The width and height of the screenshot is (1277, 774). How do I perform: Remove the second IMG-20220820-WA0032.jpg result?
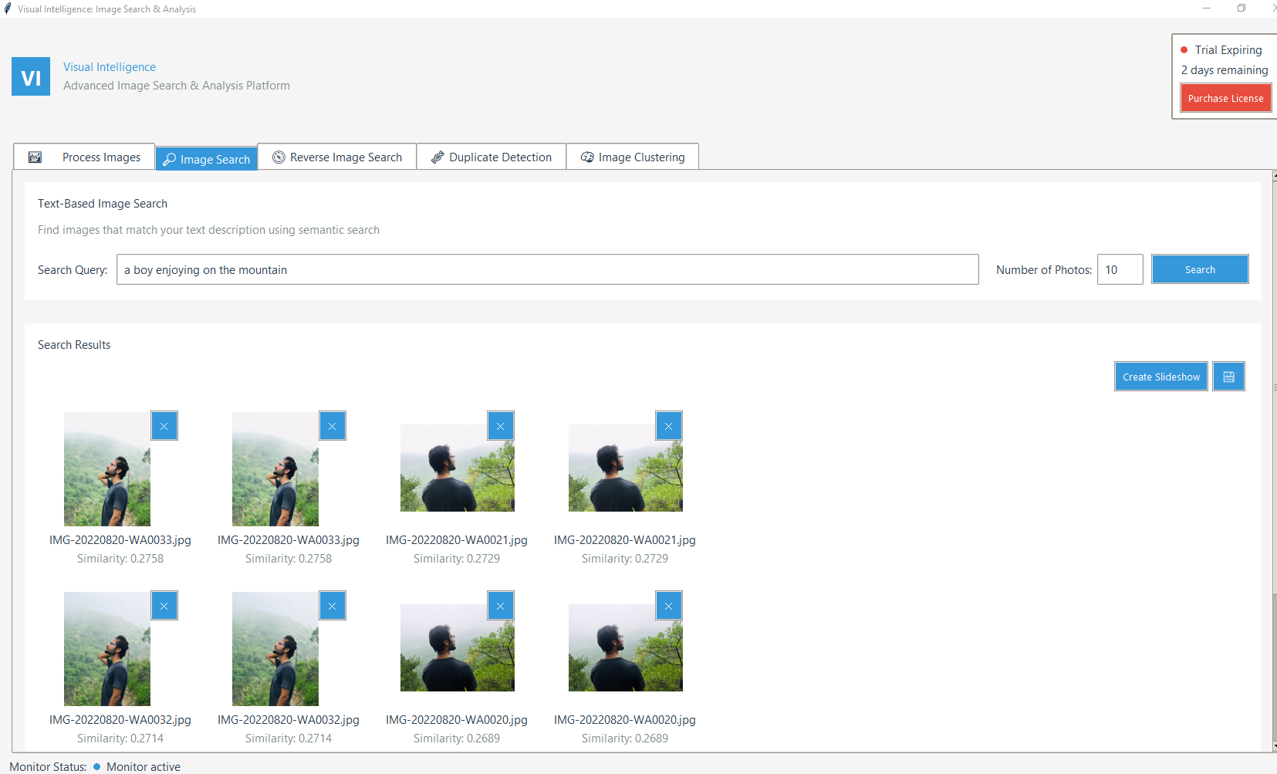[333, 606]
